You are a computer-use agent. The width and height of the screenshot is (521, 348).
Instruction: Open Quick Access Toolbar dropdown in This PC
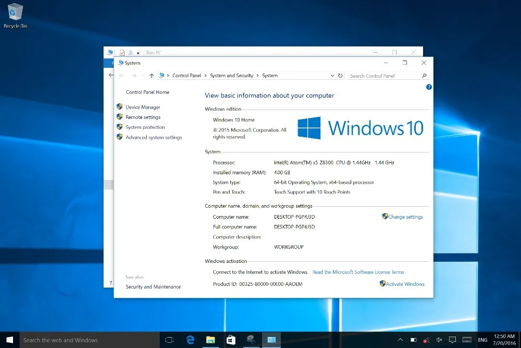pos(138,53)
